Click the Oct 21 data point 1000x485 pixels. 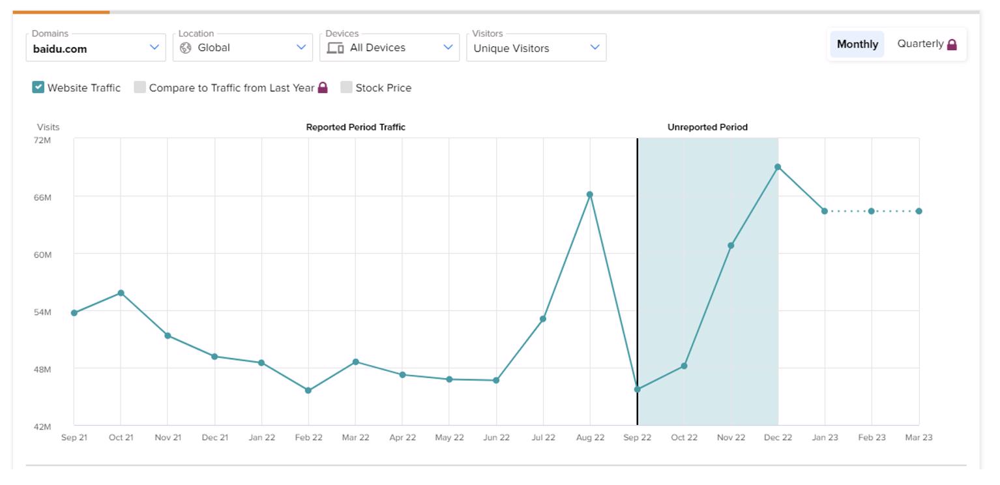[121, 293]
